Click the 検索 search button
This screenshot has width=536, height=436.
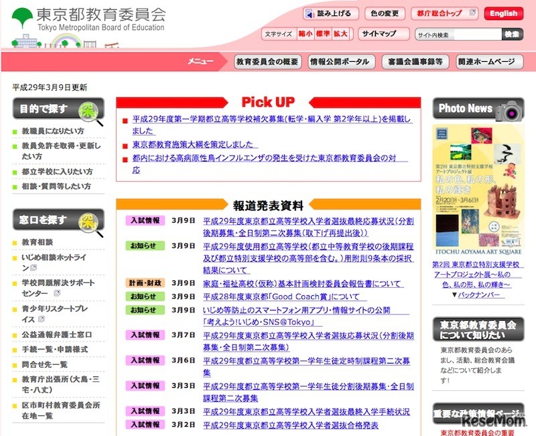click(512, 34)
